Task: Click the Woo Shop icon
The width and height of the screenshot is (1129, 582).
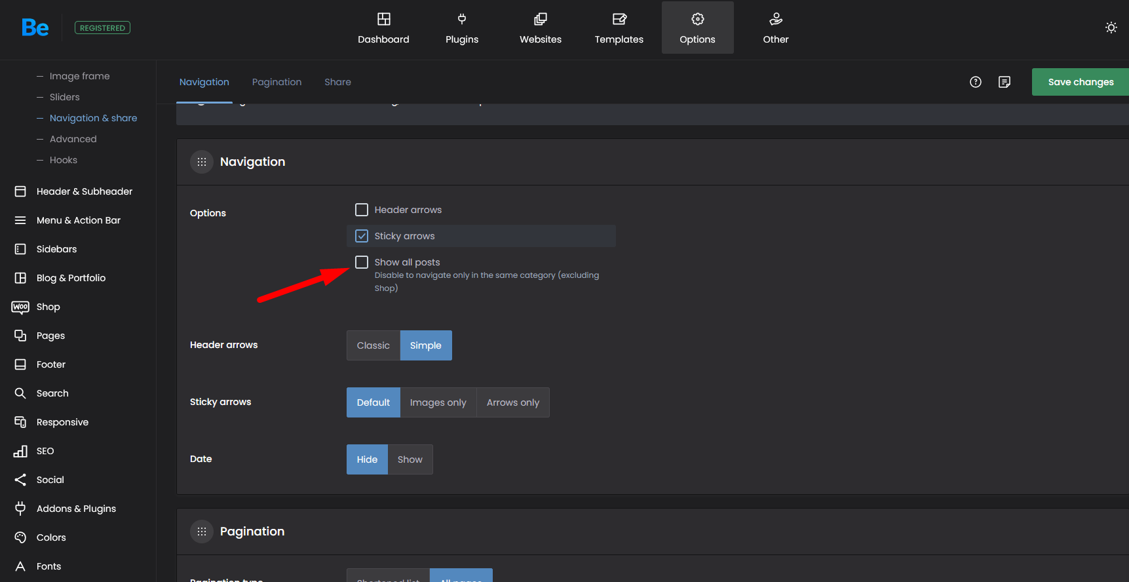Action: 20,307
